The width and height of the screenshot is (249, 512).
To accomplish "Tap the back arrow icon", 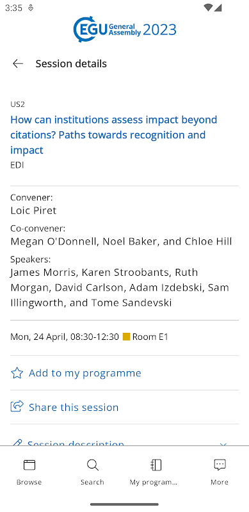I will click(x=18, y=63).
